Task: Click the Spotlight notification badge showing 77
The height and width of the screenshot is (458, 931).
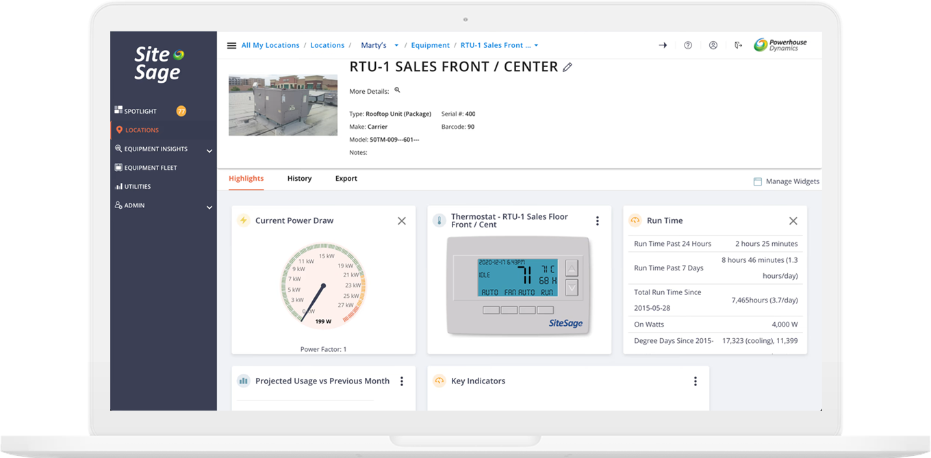Action: click(x=181, y=111)
